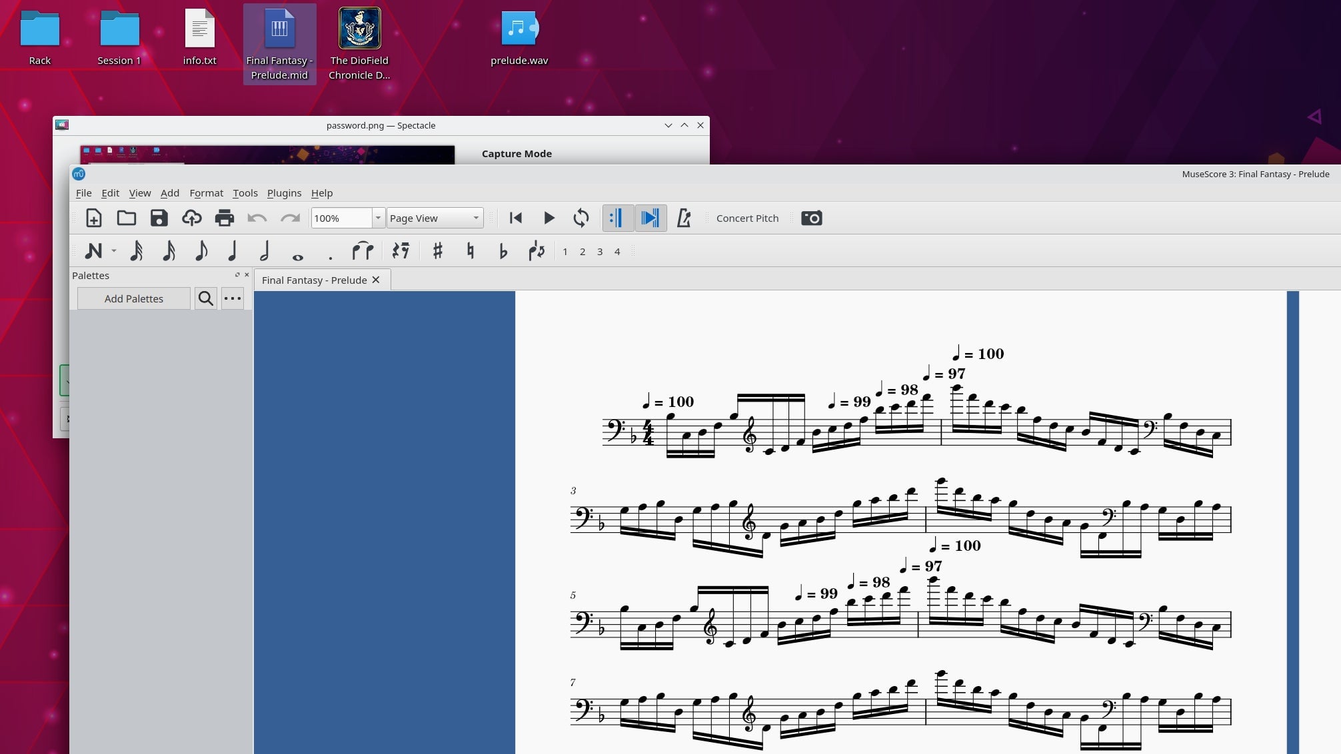Image resolution: width=1341 pixels, height=754 pixels.
Task: Click the Print score icon
Action: pos(225,218)
